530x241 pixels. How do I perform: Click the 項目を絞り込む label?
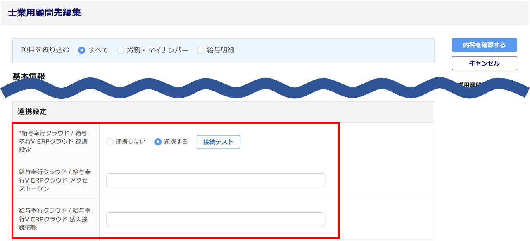pyautogui.click(x=45, y=50)
